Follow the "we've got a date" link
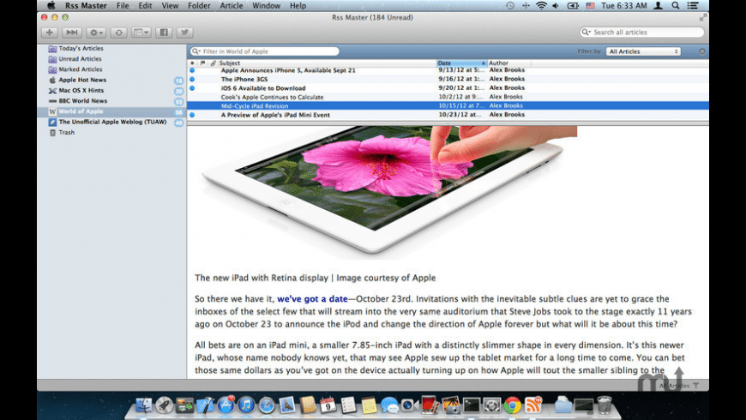746x420 pixels. coord(312,298)
